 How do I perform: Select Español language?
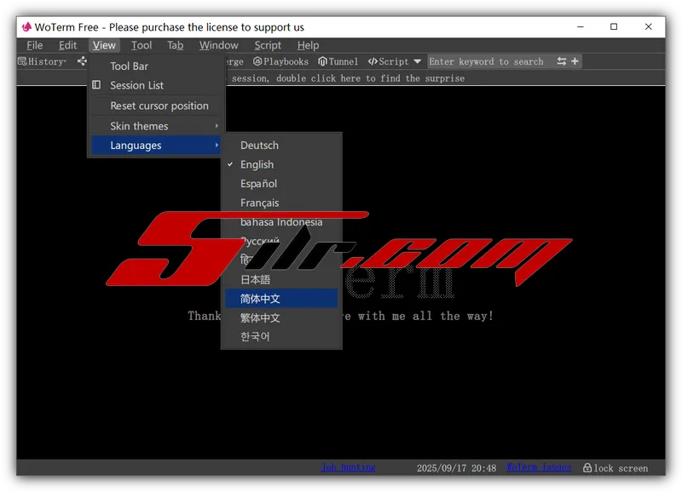coord(281,183)
